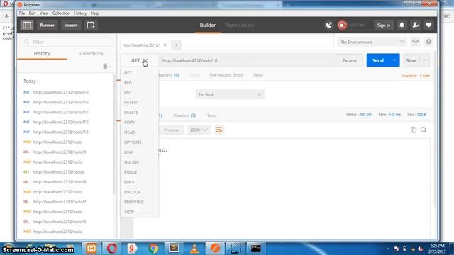This screenshot has width=454, height=255.
Task: Open new window icon in toolbar
Action: pos(91,25)
